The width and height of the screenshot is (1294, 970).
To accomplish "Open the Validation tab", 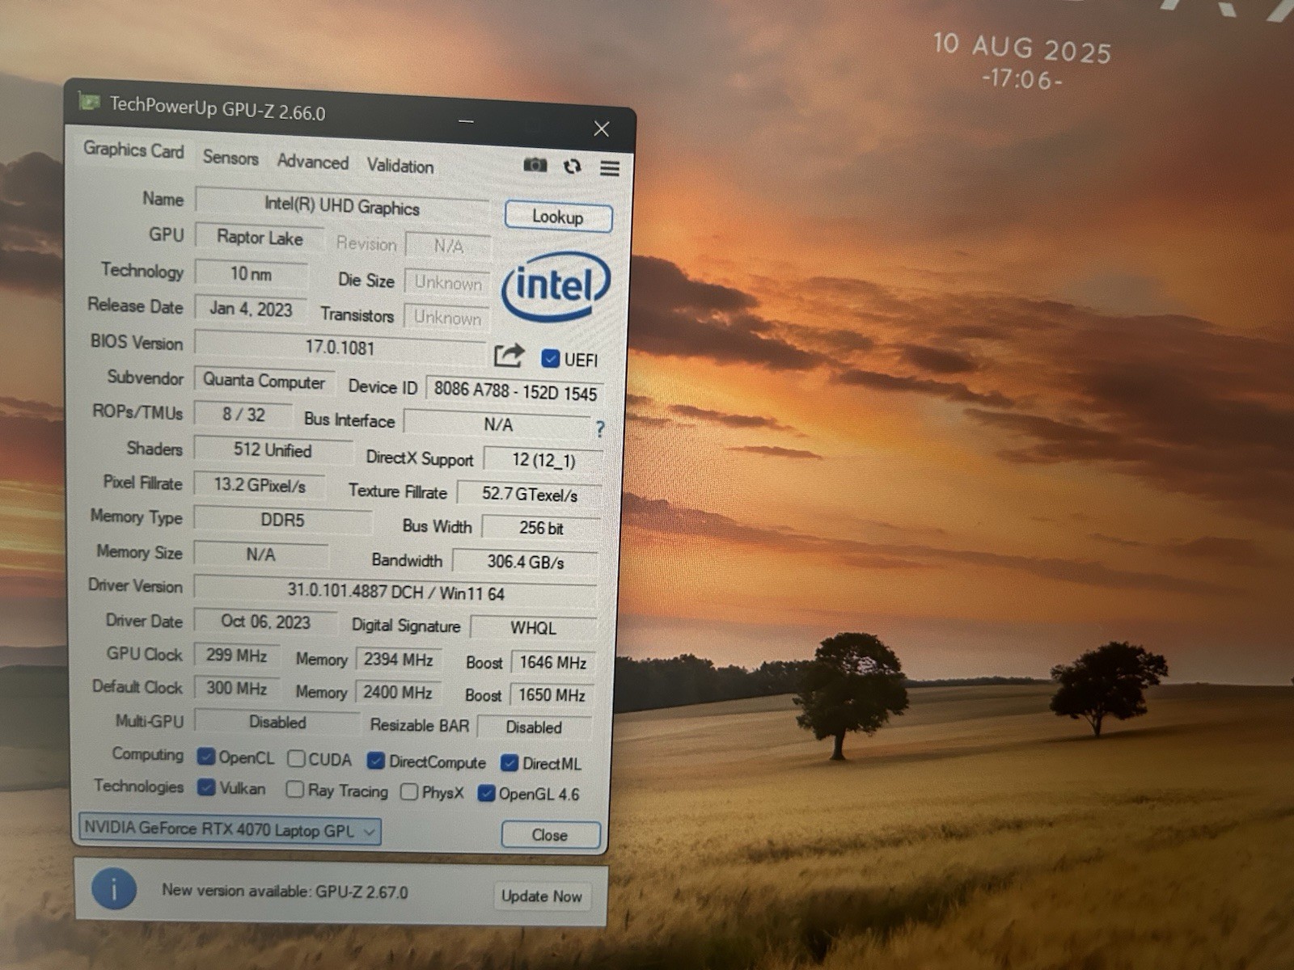I will 400,166.
